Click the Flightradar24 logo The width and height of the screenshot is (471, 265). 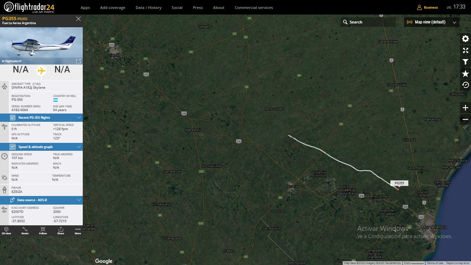[29, 7]
